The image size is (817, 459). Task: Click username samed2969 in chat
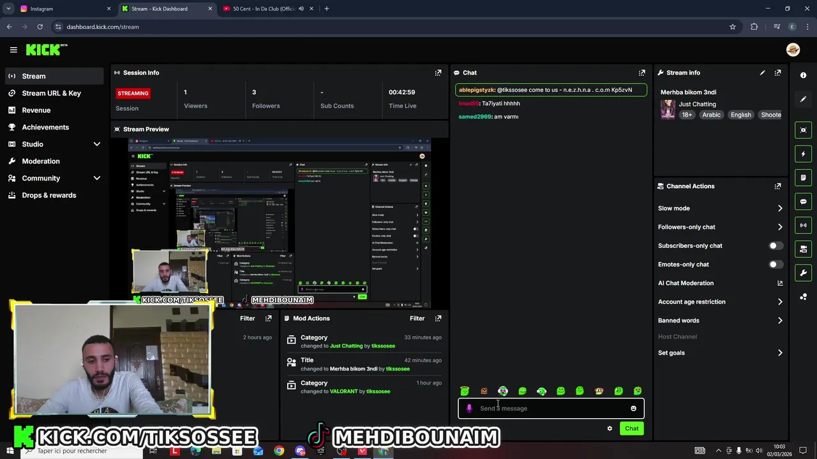475,117
